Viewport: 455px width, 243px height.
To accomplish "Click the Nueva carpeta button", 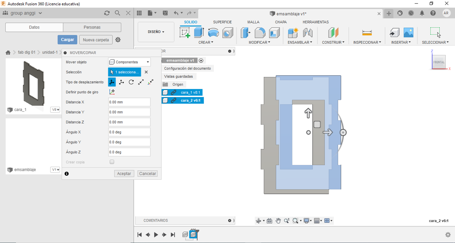I will (x=96, y=40).
